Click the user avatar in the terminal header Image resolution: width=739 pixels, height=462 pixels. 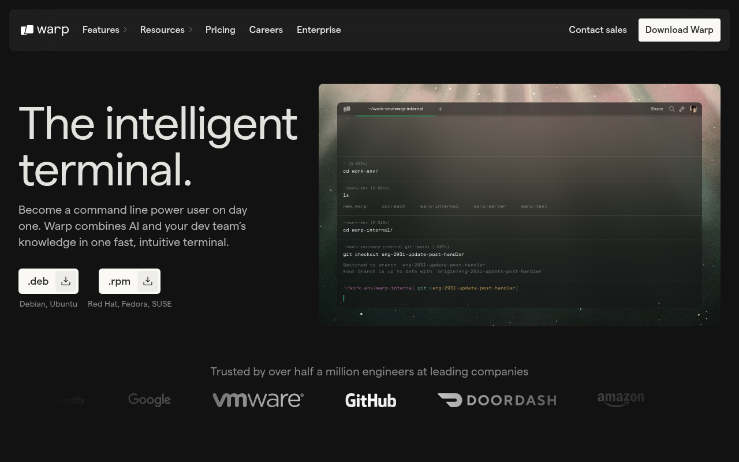click(693, 109)
